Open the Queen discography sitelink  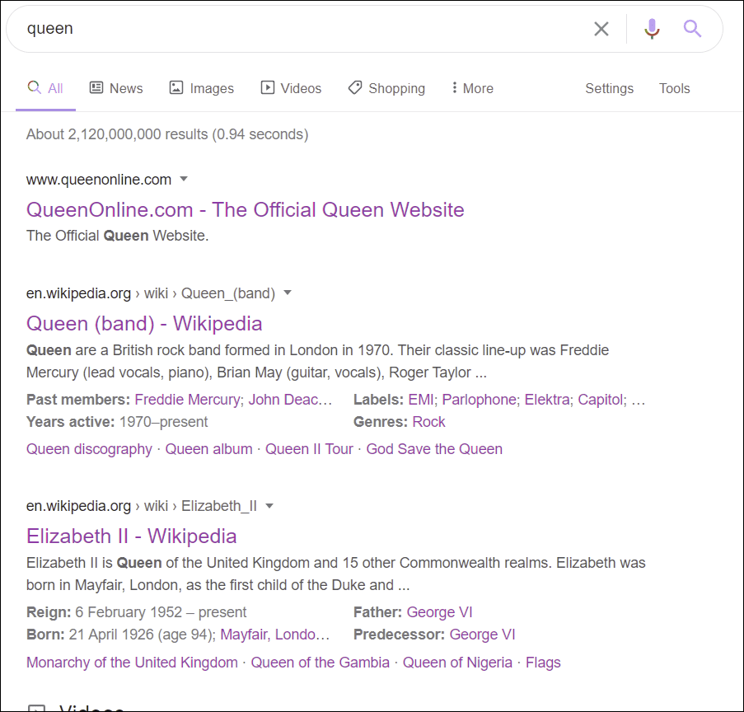(x=89, y=448)
